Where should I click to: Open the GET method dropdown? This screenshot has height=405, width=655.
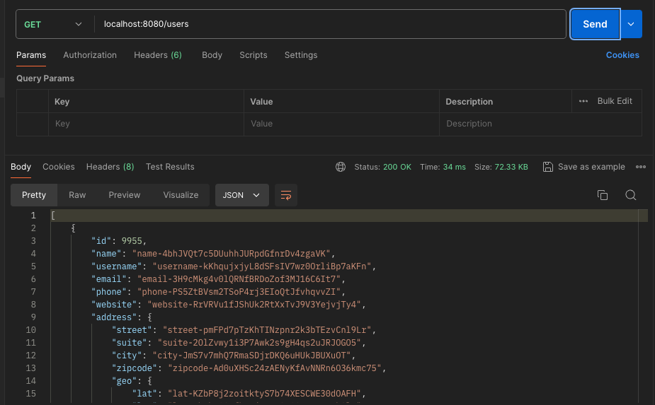(x=52, y=24)
